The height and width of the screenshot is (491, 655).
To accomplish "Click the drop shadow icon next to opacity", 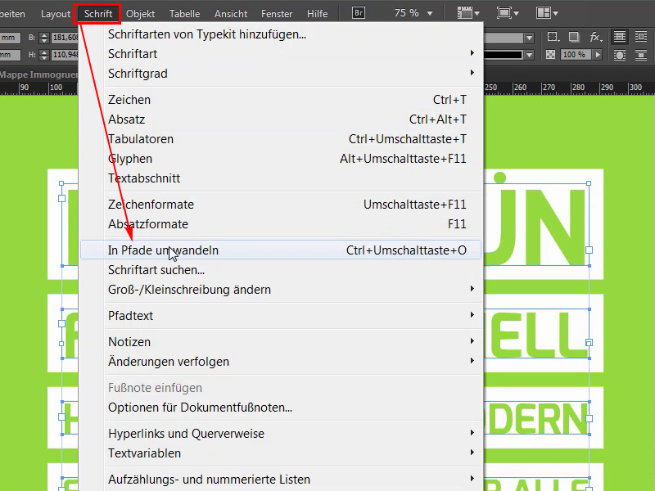I will tap(572, 37).
